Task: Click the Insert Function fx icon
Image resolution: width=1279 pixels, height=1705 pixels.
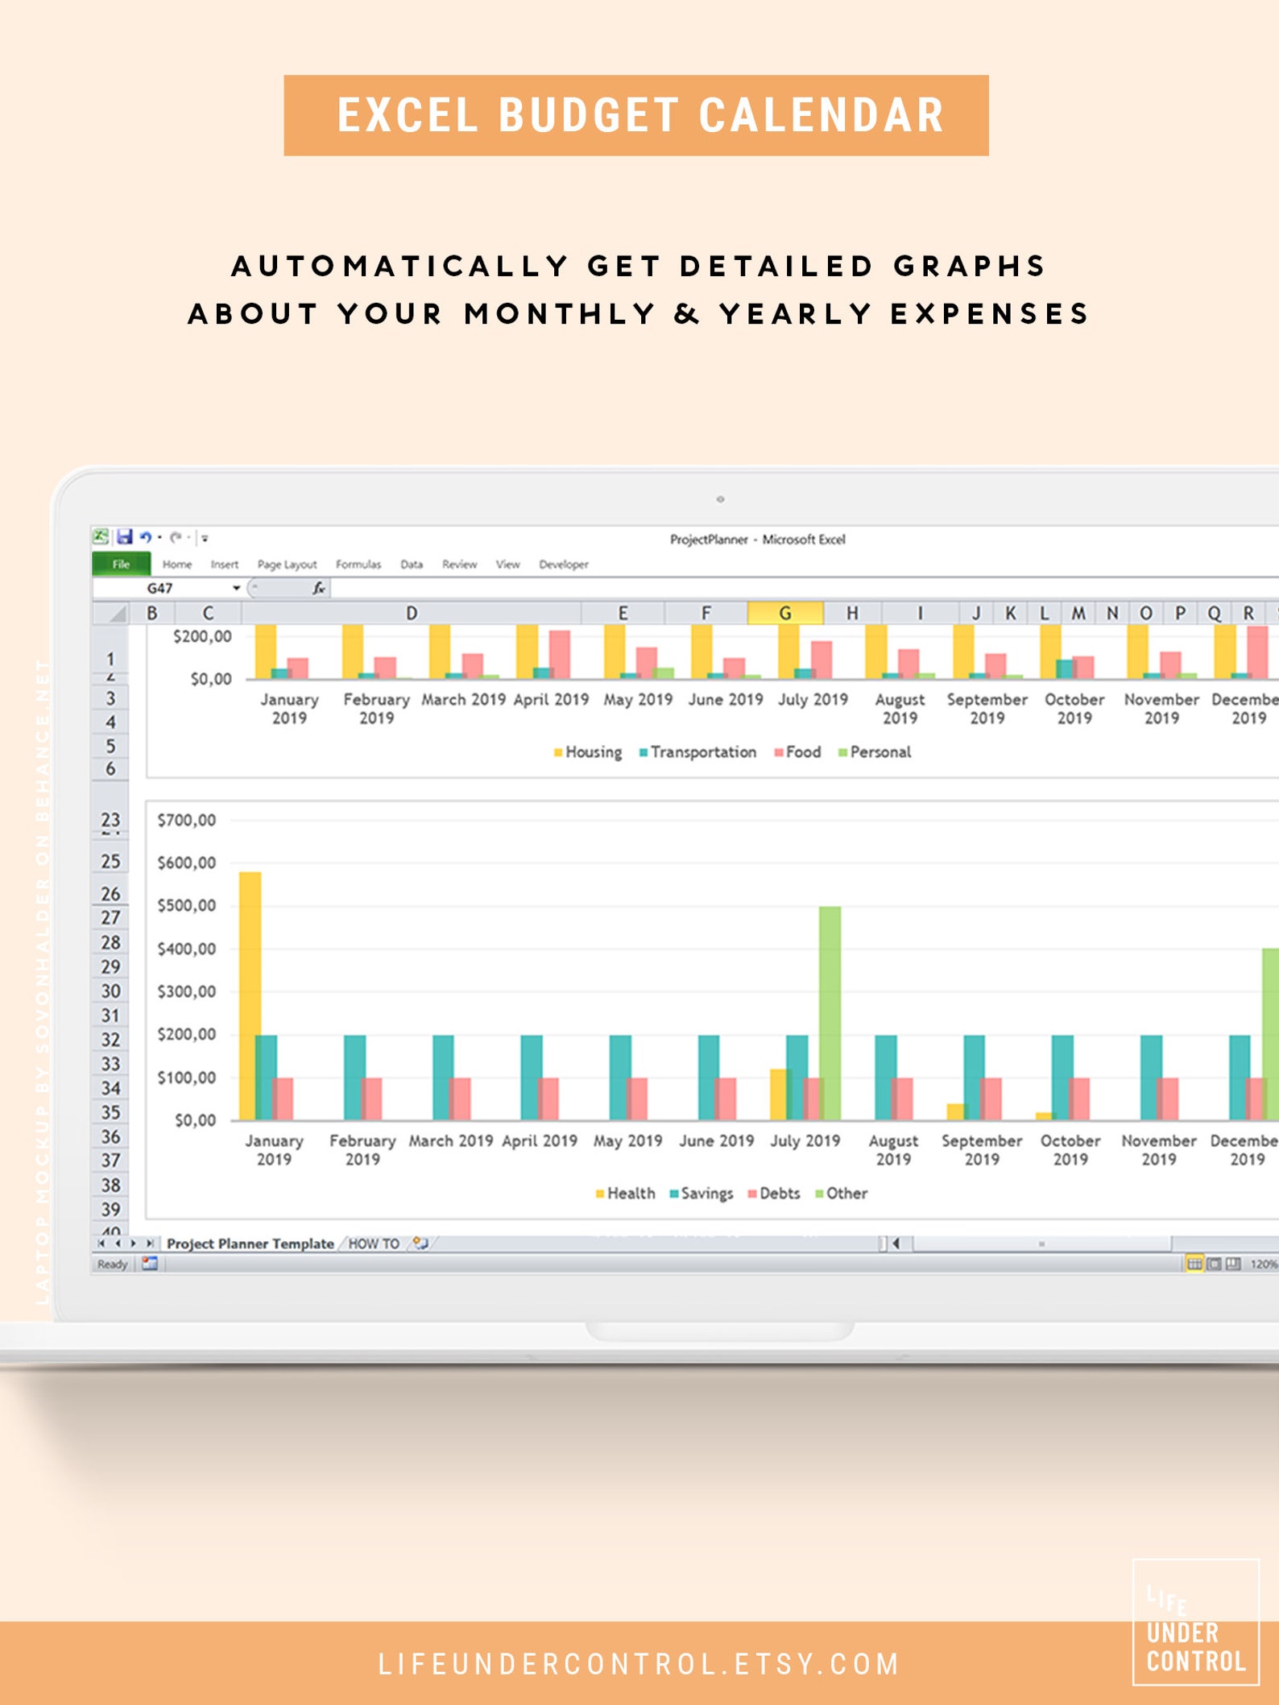Action: [x=319, y=588]
